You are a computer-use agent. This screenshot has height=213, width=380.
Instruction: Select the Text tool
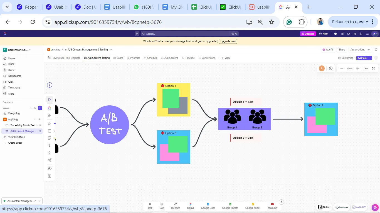coord(50,145)
